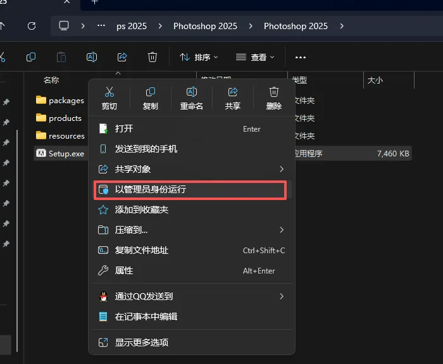Navigate to ps 2025 breadcrumb
Screen dimensions: 443x364
pyautogui.click(x=132, y=27)
